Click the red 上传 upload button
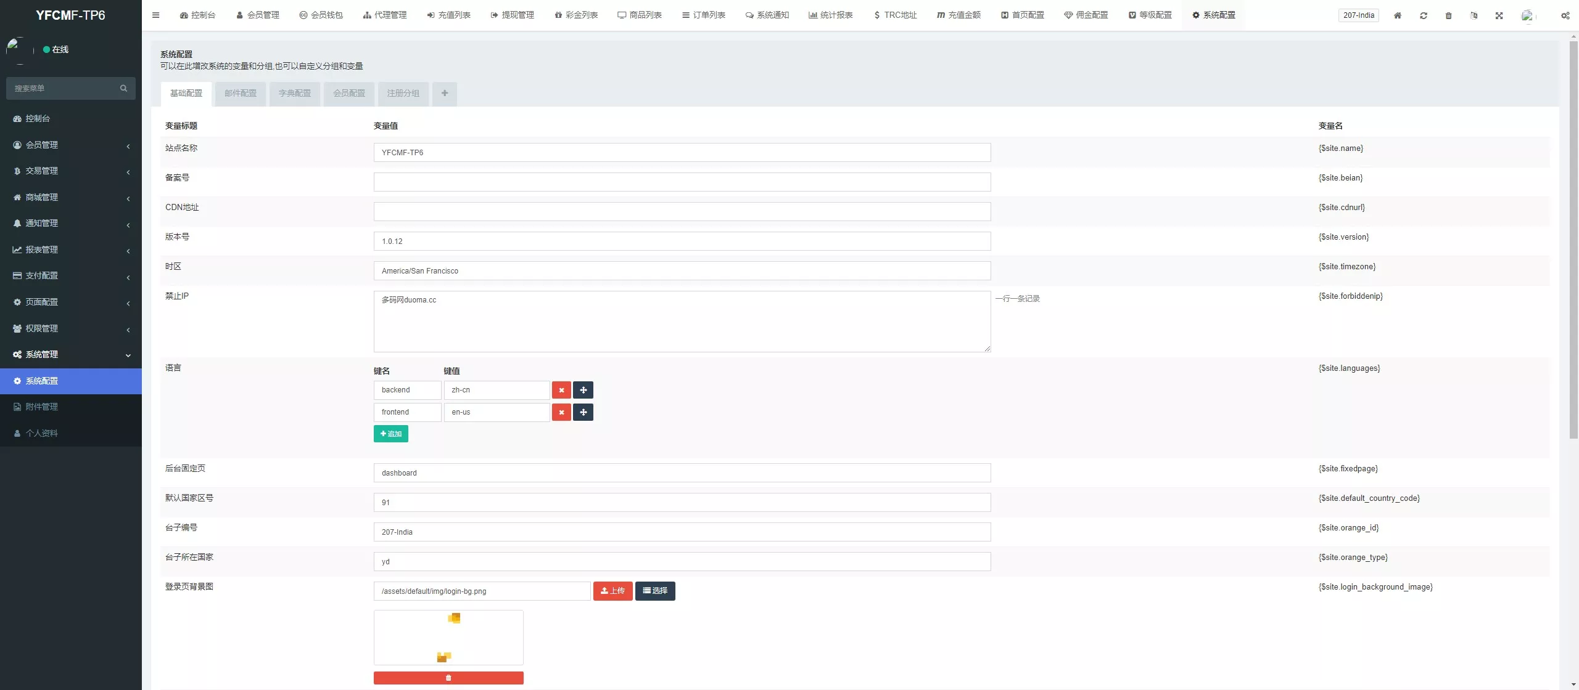 click(x=612, y=591)
